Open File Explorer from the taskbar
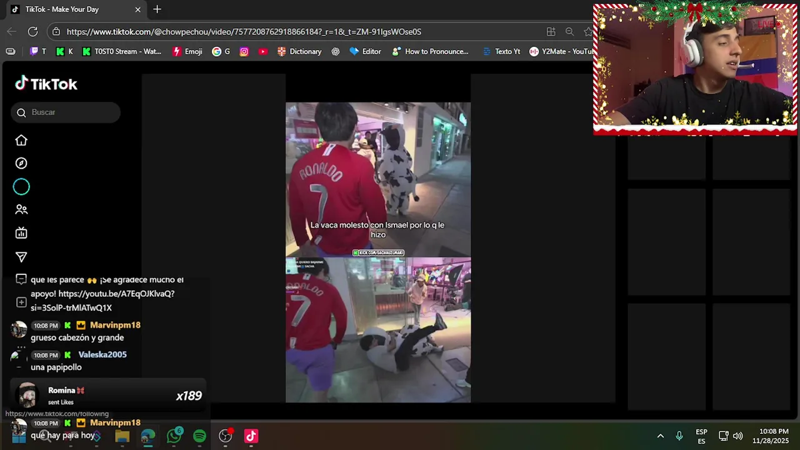The height and width of the screenshot is (450, 800). pos(122,436)
